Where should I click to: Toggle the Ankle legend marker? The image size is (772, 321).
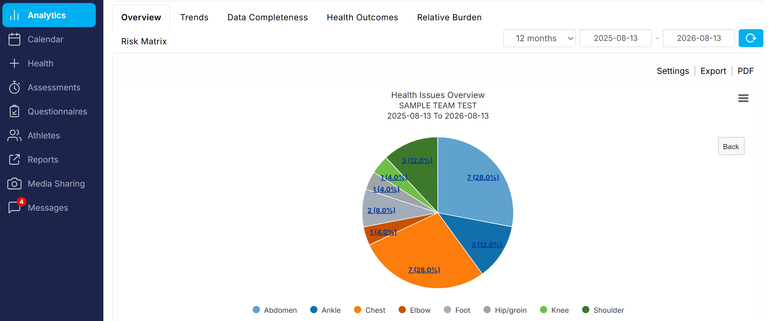tap(314, 310)
